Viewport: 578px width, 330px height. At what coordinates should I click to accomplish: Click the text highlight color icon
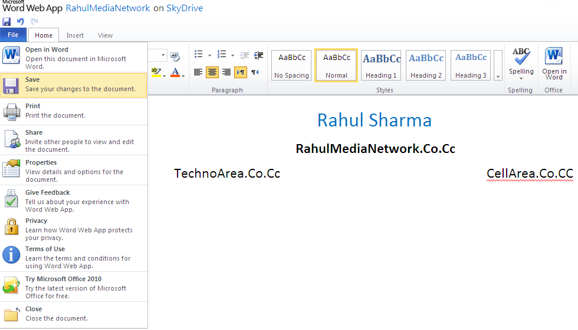click(x=156, y=72)
